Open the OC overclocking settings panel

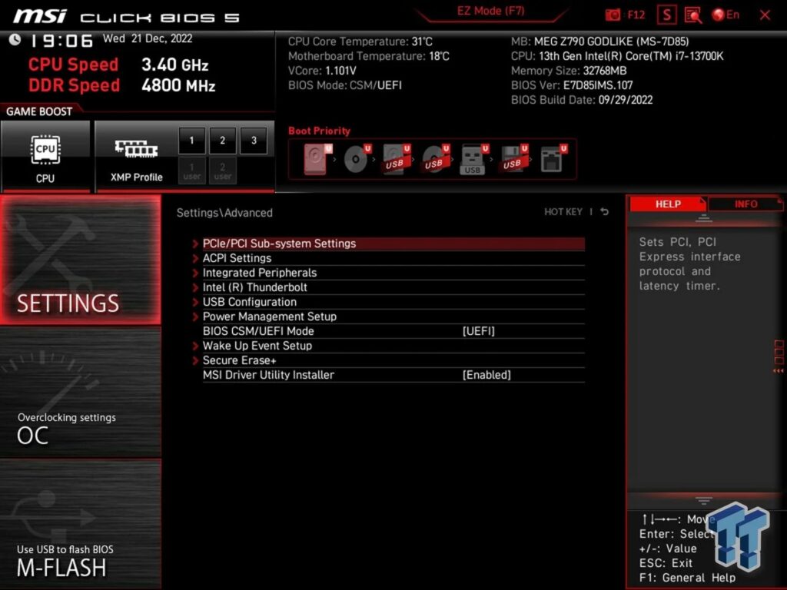(80, 393)
